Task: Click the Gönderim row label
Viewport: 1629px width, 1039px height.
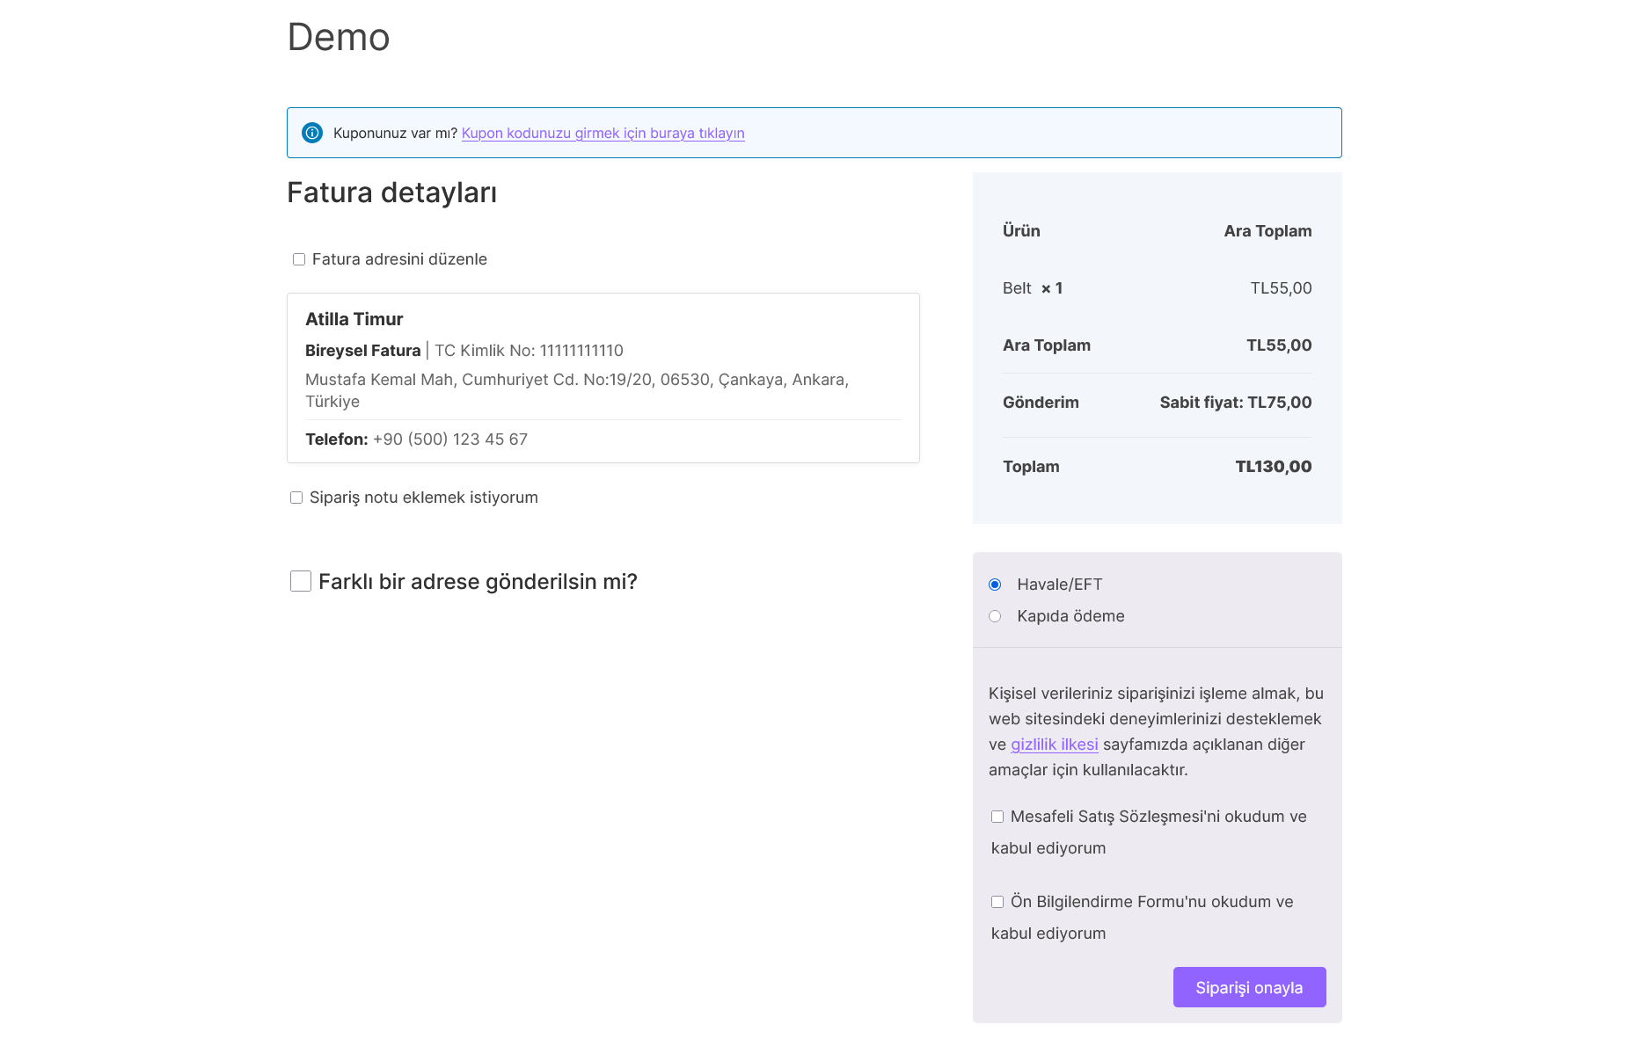Action: (x=1041, y=403)
